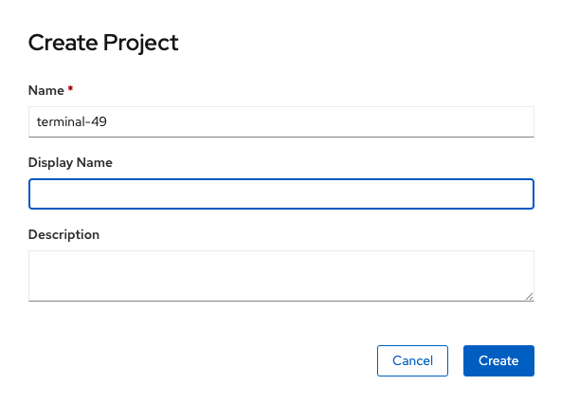Click the Create Project heading
The image size is (561, 404).
(x=103, y=43)
